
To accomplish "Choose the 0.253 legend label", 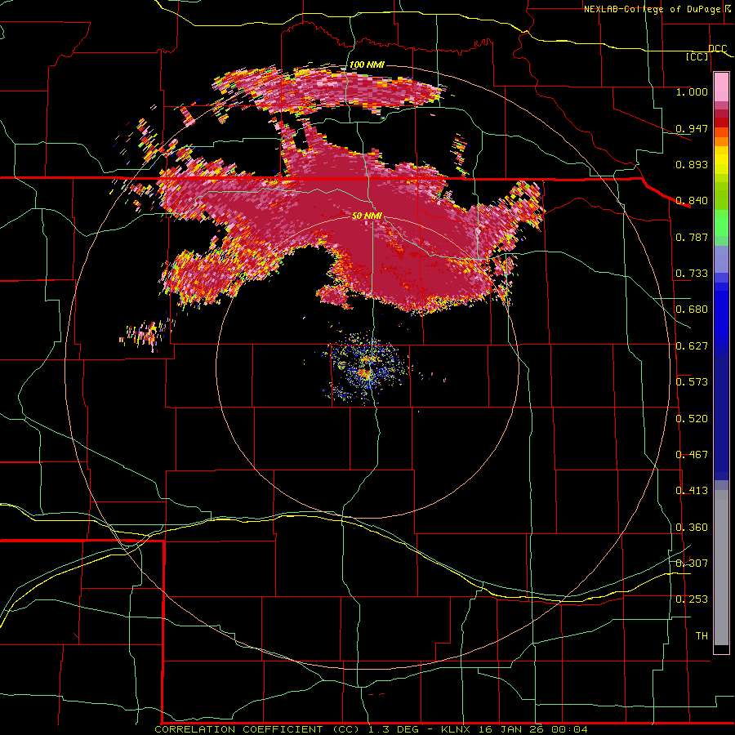I will tap(692, 599).
